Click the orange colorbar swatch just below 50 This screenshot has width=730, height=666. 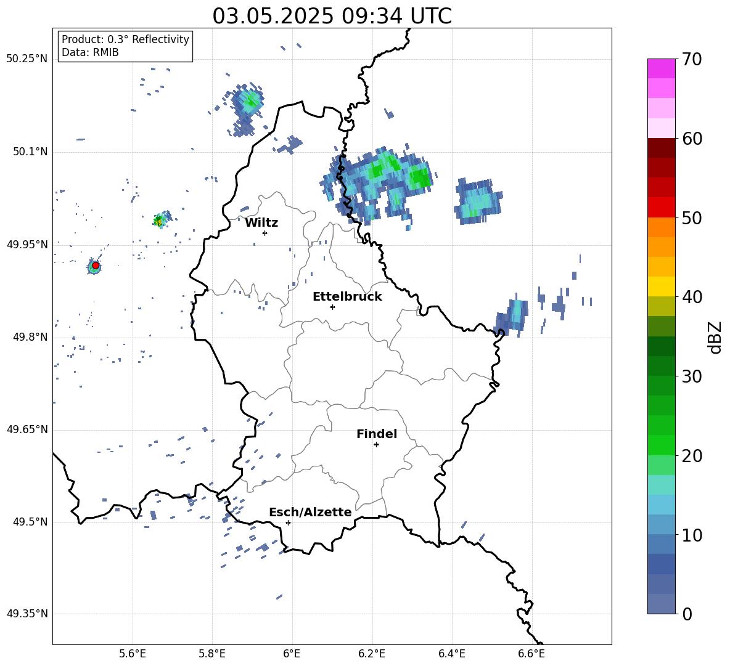click(661, 227)
